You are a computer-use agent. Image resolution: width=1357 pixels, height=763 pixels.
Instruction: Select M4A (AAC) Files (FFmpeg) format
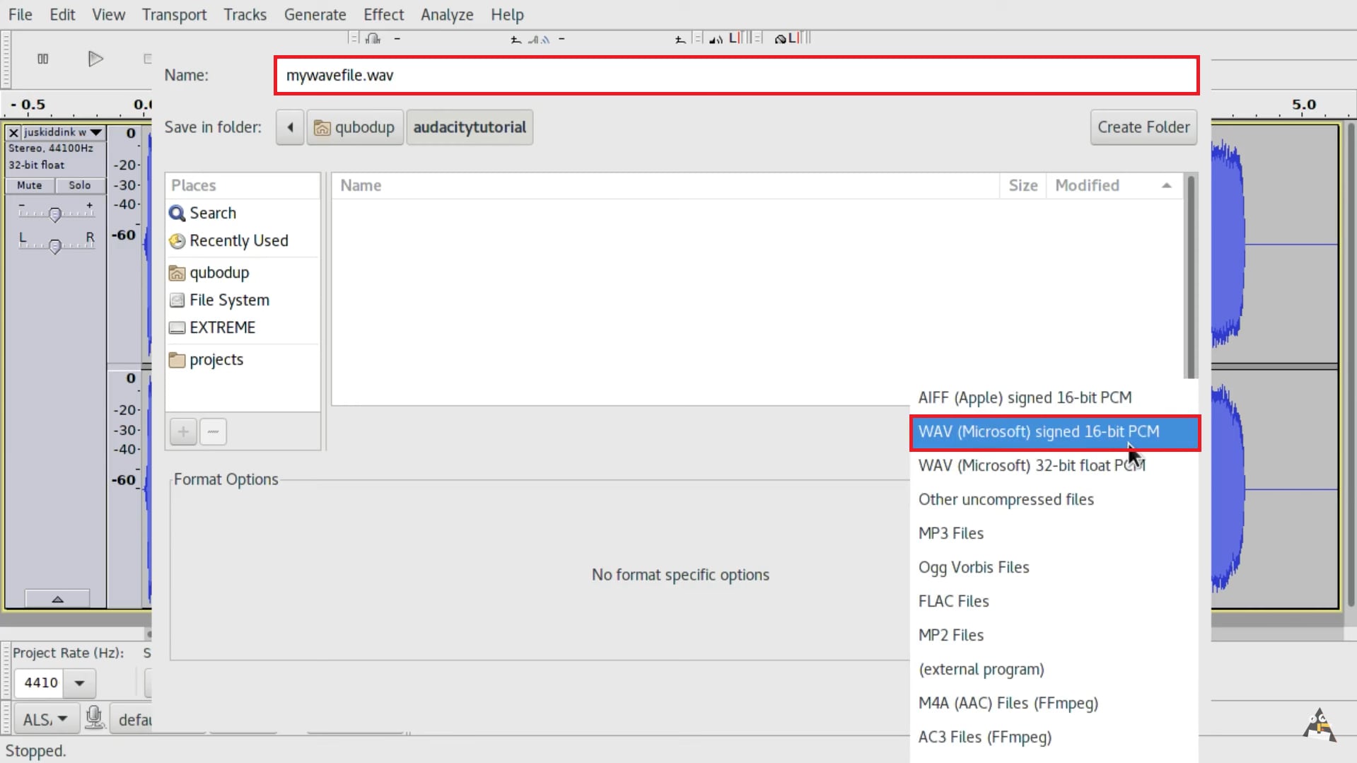pos(1054,704)
